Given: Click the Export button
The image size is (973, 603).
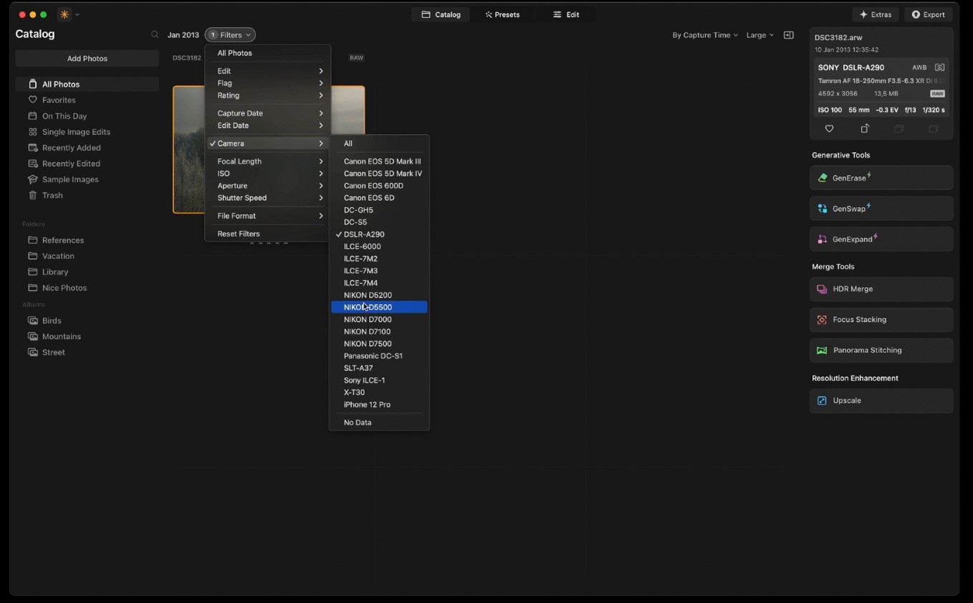Looking at the screenshot, I should (928, 14).
